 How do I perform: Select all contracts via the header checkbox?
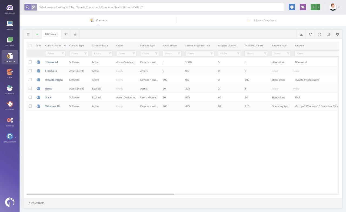click(x=30, y=45)
